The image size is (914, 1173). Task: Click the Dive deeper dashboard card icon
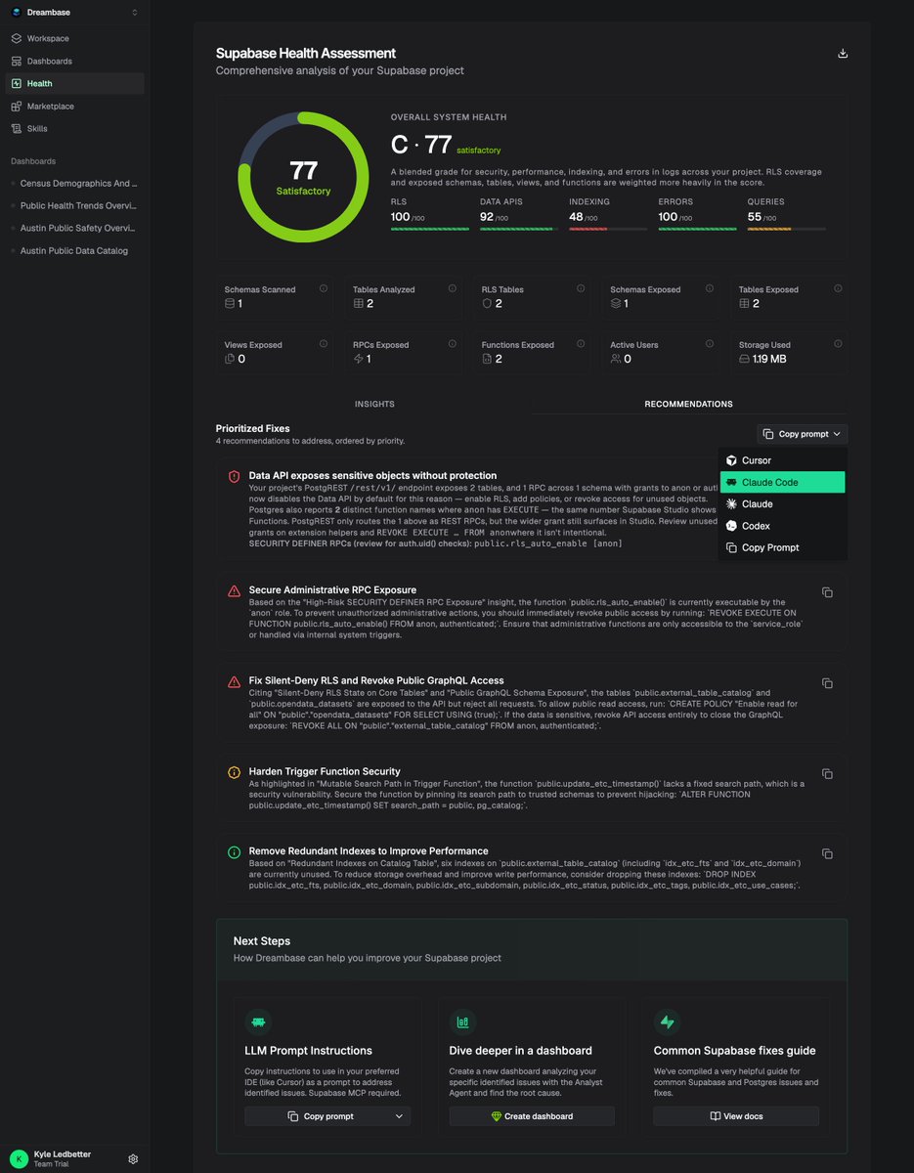462,1022
